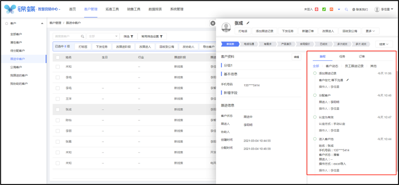Open the 系统管理 menu
399x185 pixels.
point(177,9)
